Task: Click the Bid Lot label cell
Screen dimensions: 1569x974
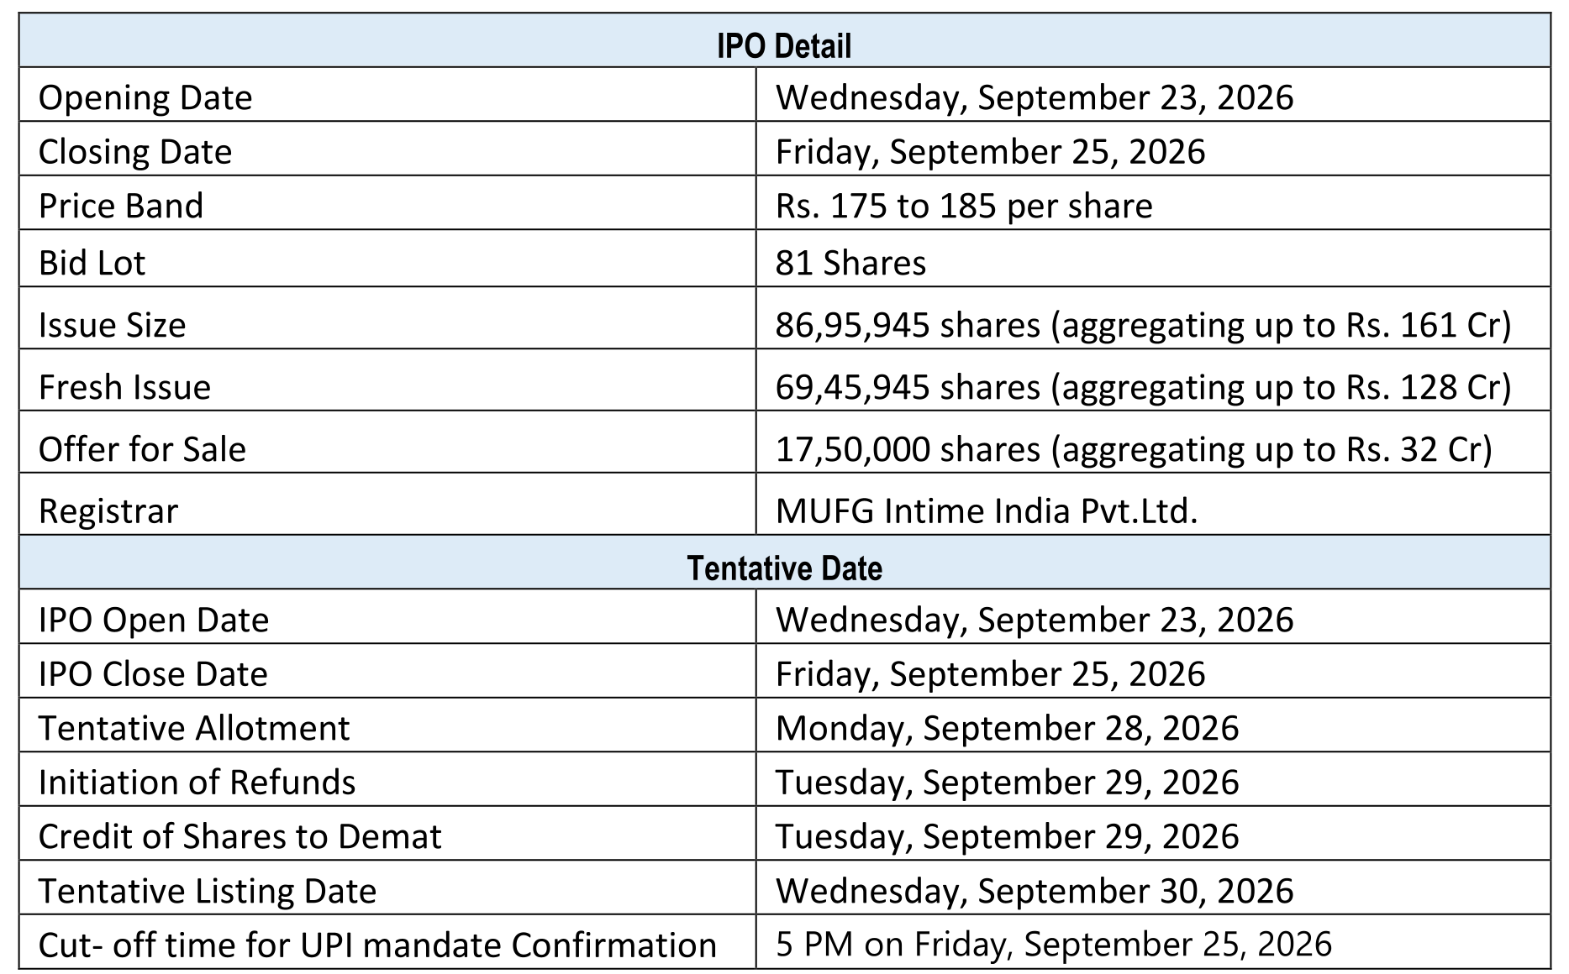Action: tap(387, 258)
